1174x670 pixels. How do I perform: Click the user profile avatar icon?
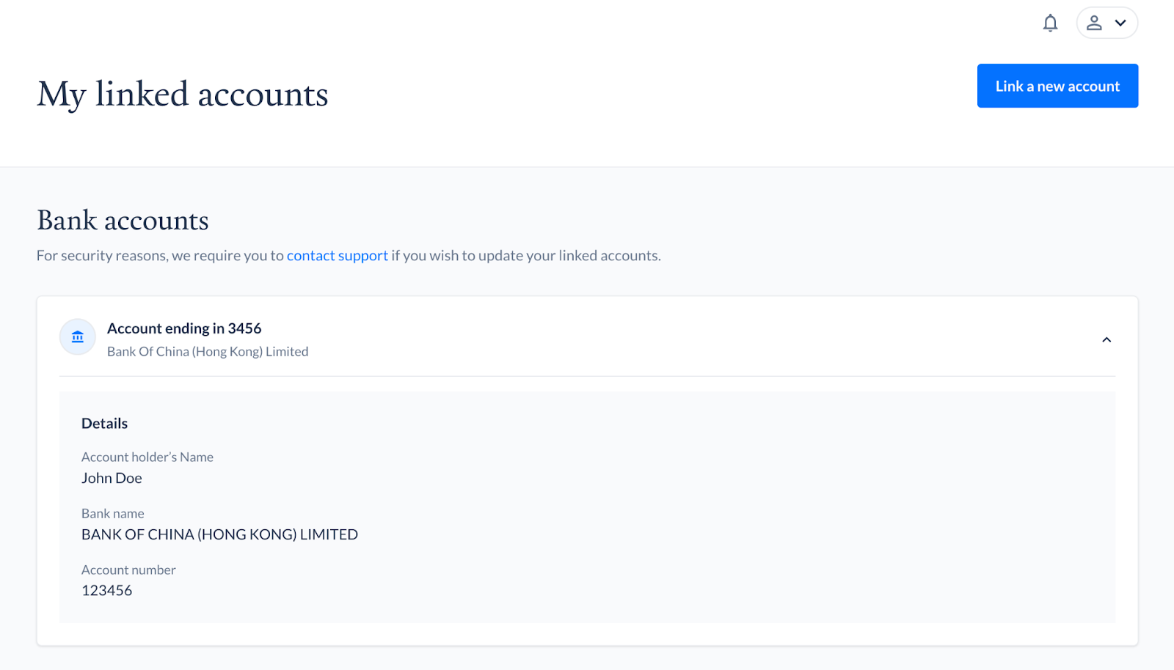(1094, 23)
